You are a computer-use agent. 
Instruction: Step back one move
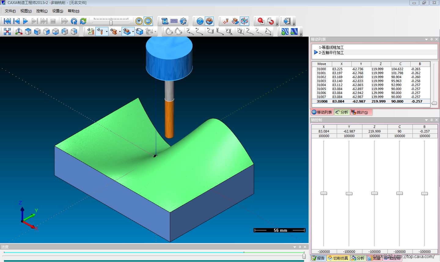tap(16, 21)
